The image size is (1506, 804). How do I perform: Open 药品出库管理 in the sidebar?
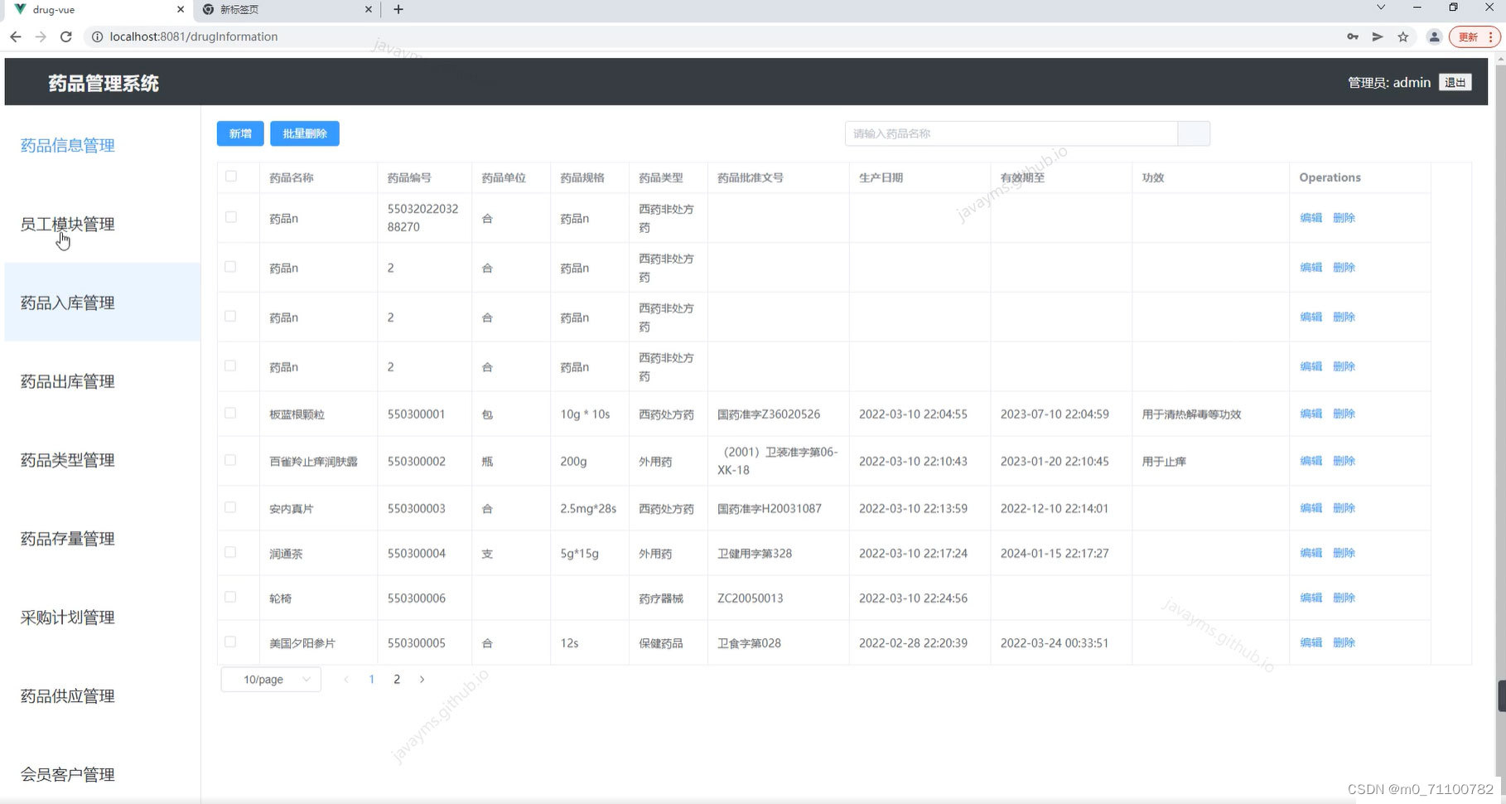(x=66, y=380)
